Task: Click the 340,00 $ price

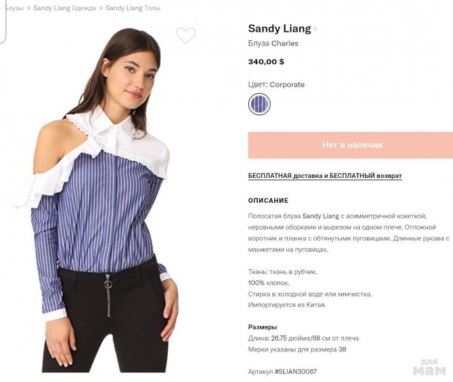Action: (266, 61)
